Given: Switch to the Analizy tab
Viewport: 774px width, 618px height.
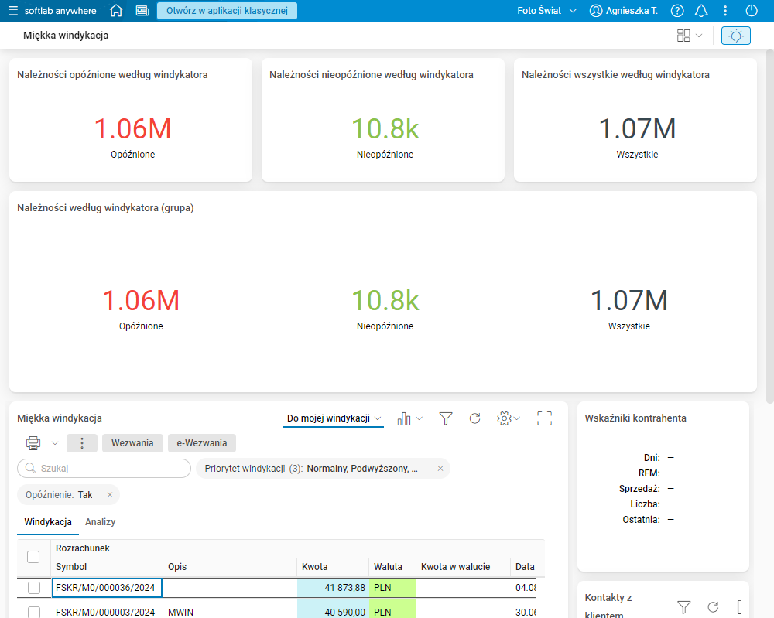Looking at the screenshot, I should [101, 522].
